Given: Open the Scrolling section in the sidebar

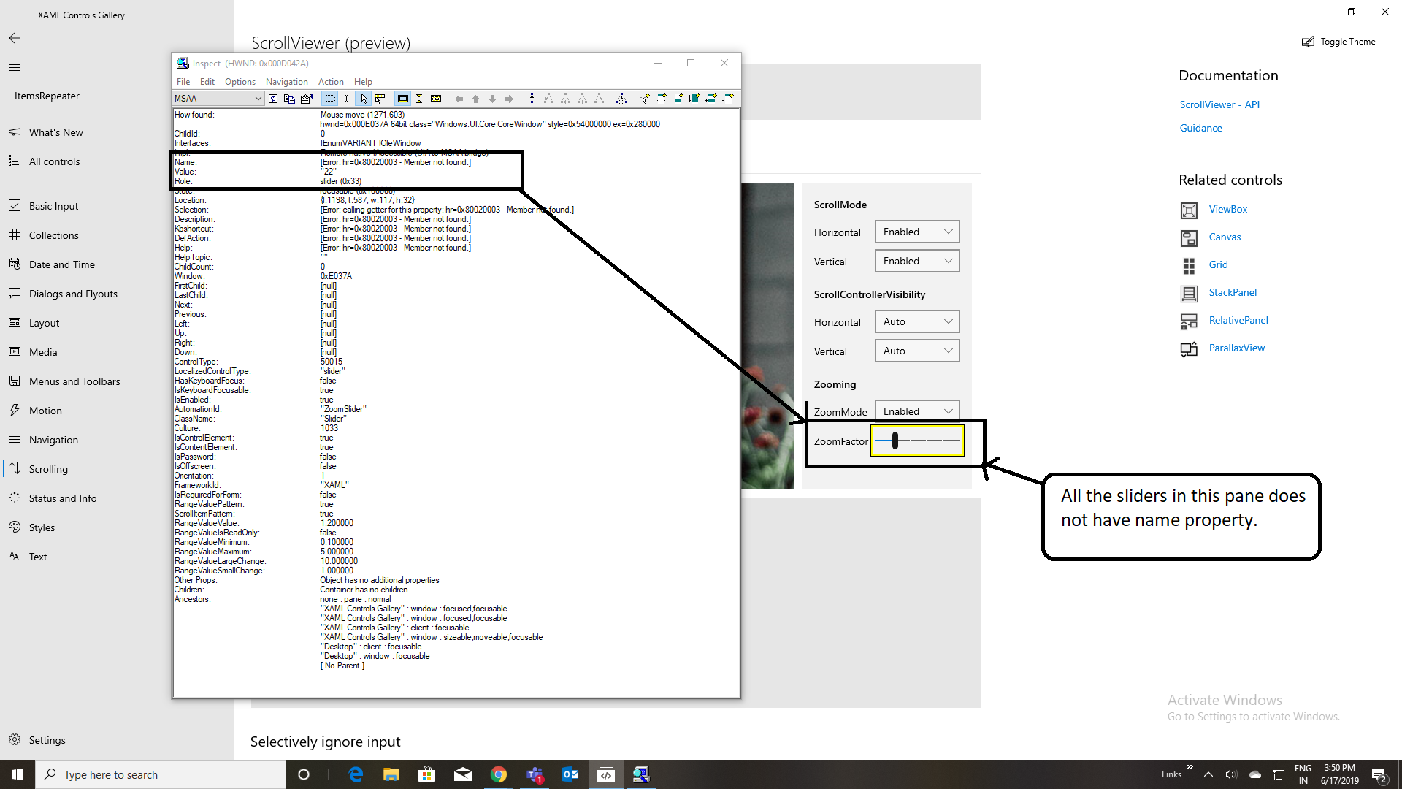Looking at the screenshot, I should pos(48,468).
